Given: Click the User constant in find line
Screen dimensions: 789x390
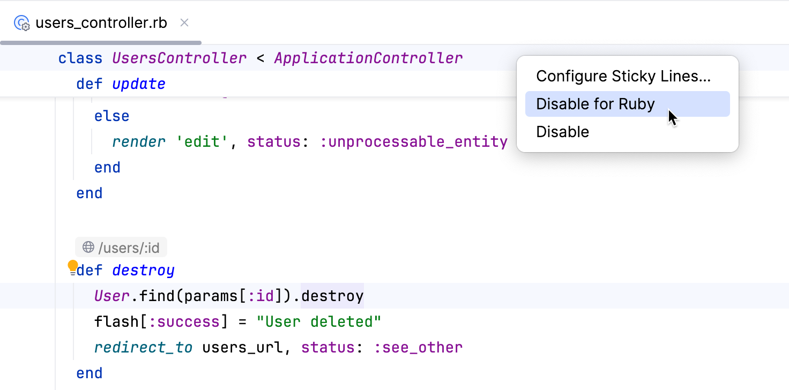Looking at the screenshot, I should click(112, 296).
